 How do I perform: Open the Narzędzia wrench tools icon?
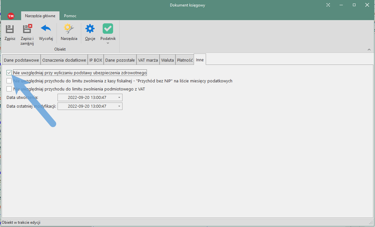(69, 29)
